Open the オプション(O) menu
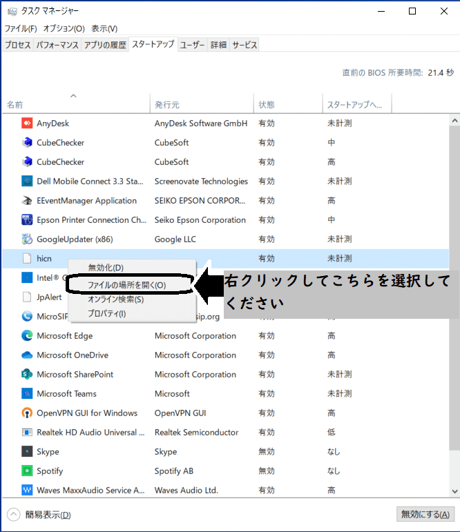The height and width of the screenshot is (532, 460). coord(64,28)
